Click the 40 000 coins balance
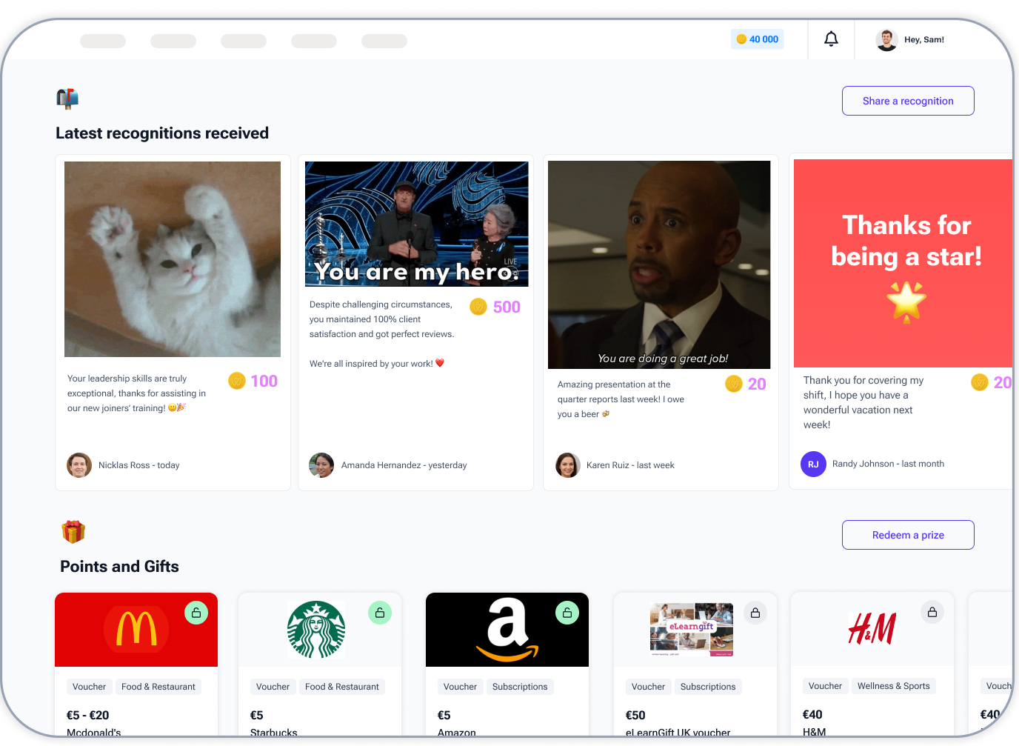The image size is (1019, 746). (x=758, y=39)
